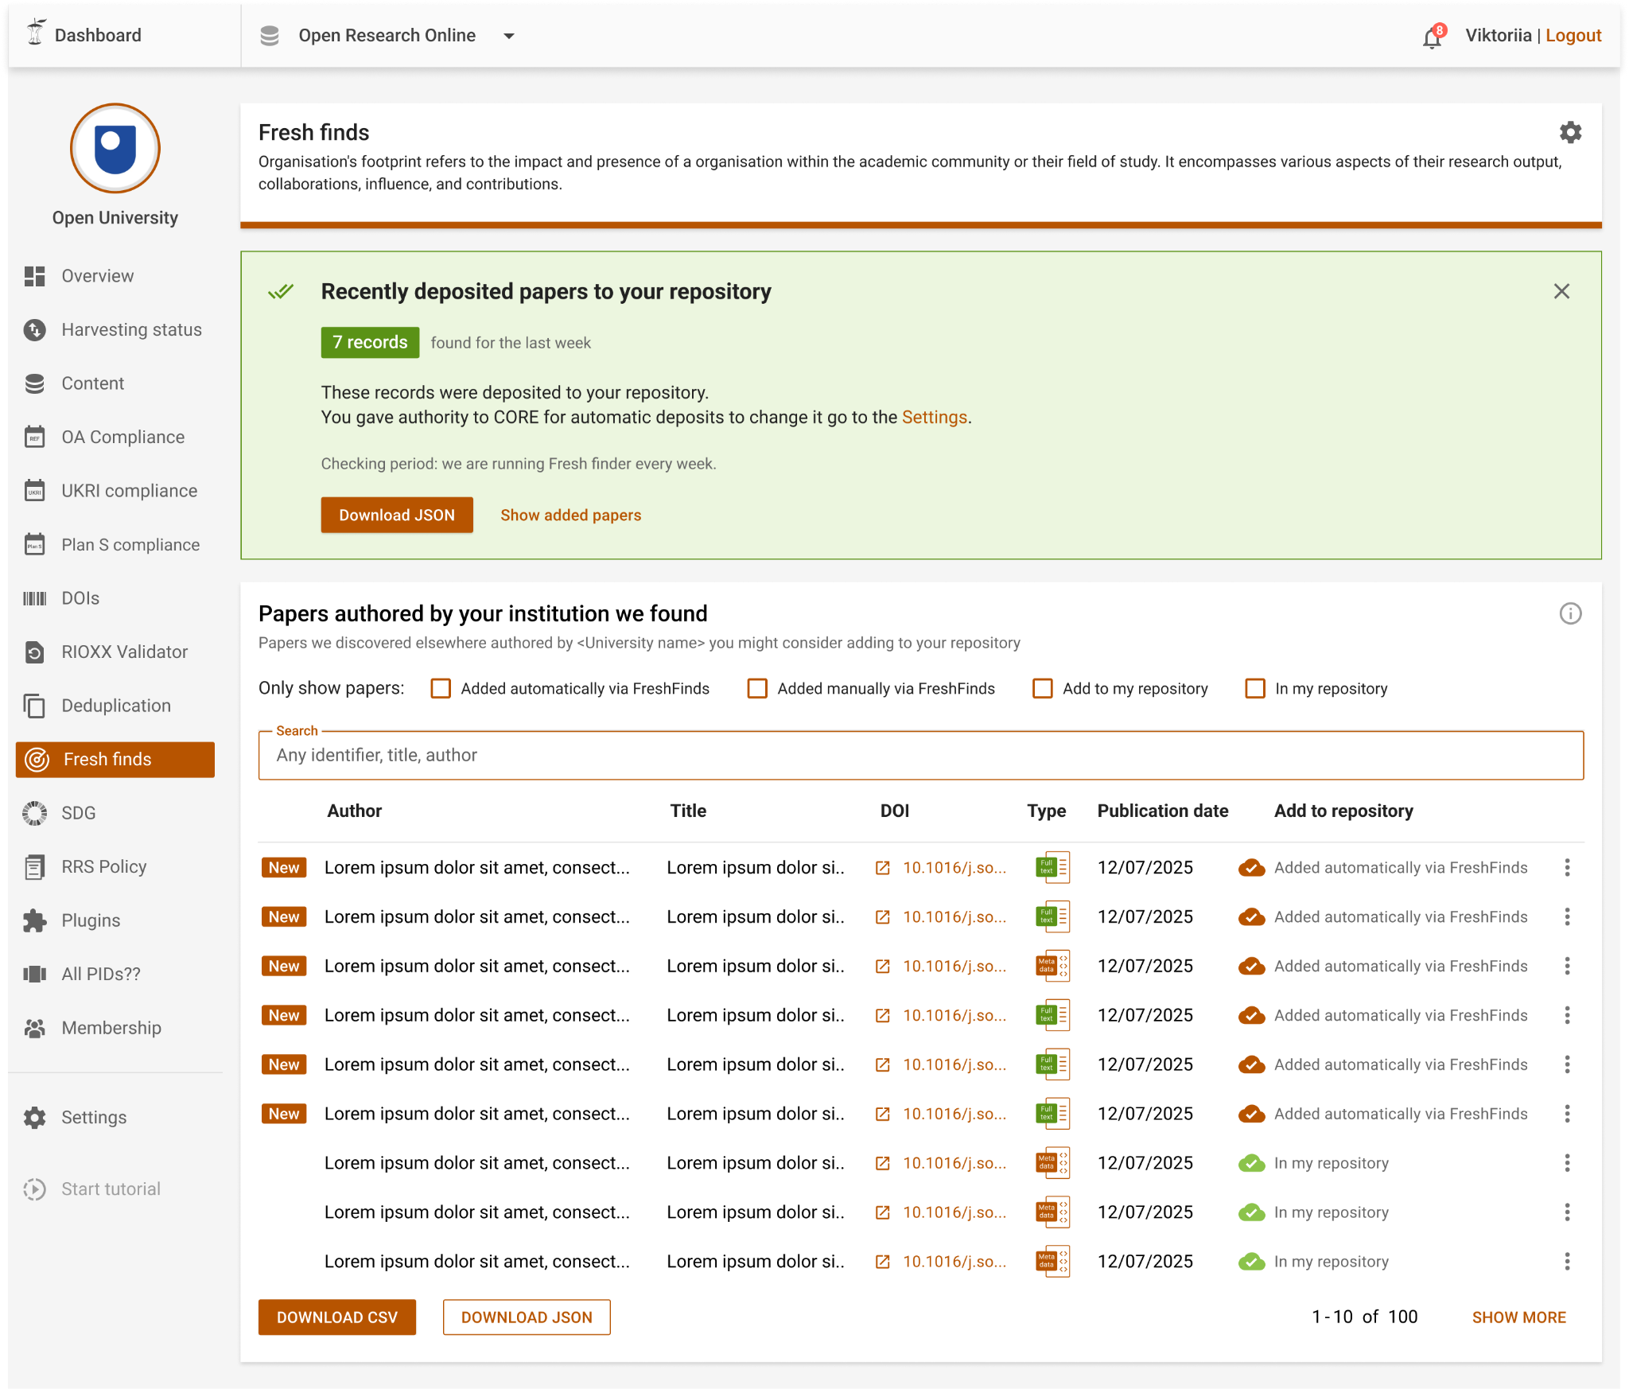Click the cloud check icon in last row
The height and width of the screenshot is (1389, 1629).
1251,1261
